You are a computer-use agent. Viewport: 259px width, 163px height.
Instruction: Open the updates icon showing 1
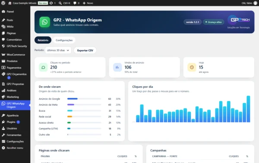51,3
